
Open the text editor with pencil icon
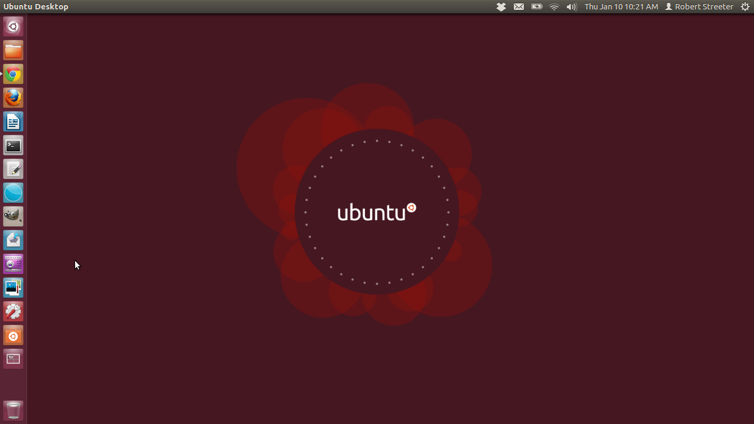[13, 169]
